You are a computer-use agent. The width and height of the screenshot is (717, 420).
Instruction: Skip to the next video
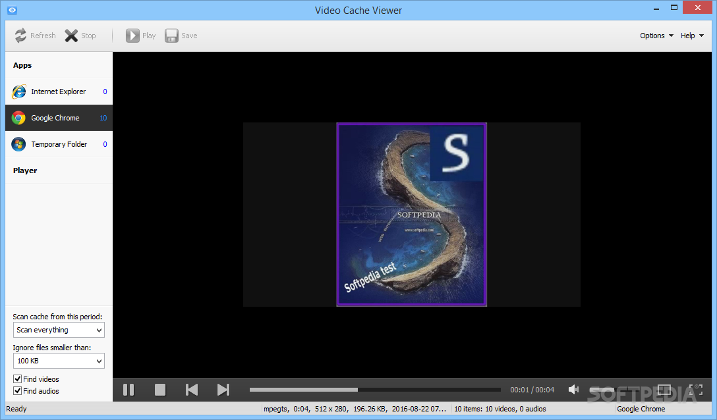point(223,390)
